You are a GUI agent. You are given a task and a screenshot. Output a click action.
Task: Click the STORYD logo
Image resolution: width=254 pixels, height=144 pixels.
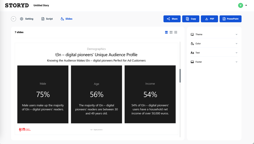[17, 5]
